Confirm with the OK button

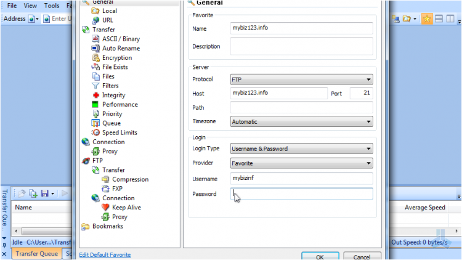[x=320, y=256]
